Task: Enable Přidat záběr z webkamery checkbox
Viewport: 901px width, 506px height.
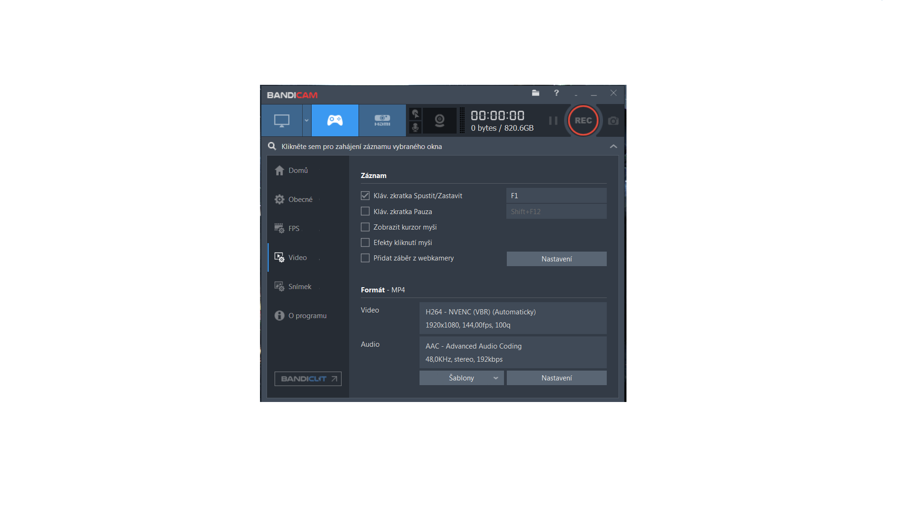Action: 365,258
